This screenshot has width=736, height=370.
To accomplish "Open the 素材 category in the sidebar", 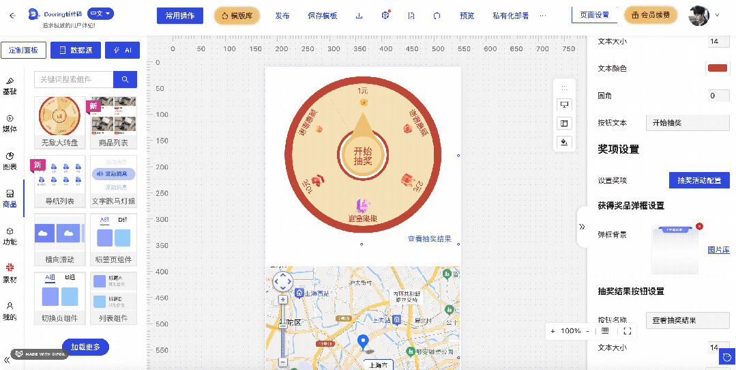I will (x=10, y=274).
